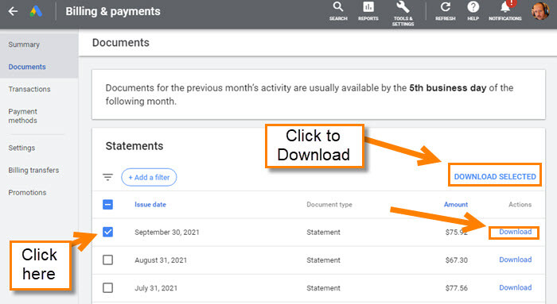Click DOWNLOAD SELECTED
This screenshot has width=557, height=304.
[x=495, y=176]
